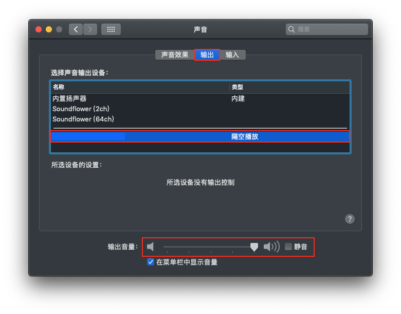The width and height of the screenshot is (401, 314).
Task: Select 内置扬声器 output device
Action: click(69, 98)
